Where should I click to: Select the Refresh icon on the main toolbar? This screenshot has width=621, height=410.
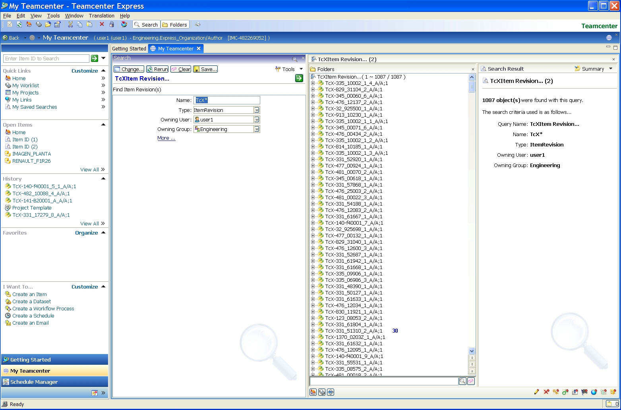point(19,24)
